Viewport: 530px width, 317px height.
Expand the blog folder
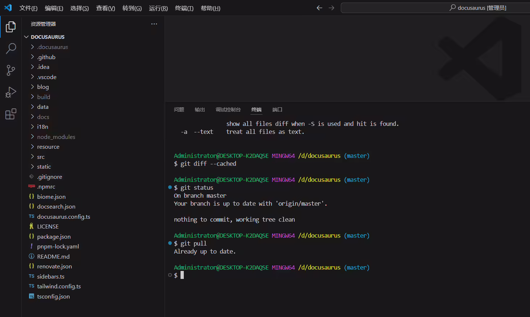(32, 87)
